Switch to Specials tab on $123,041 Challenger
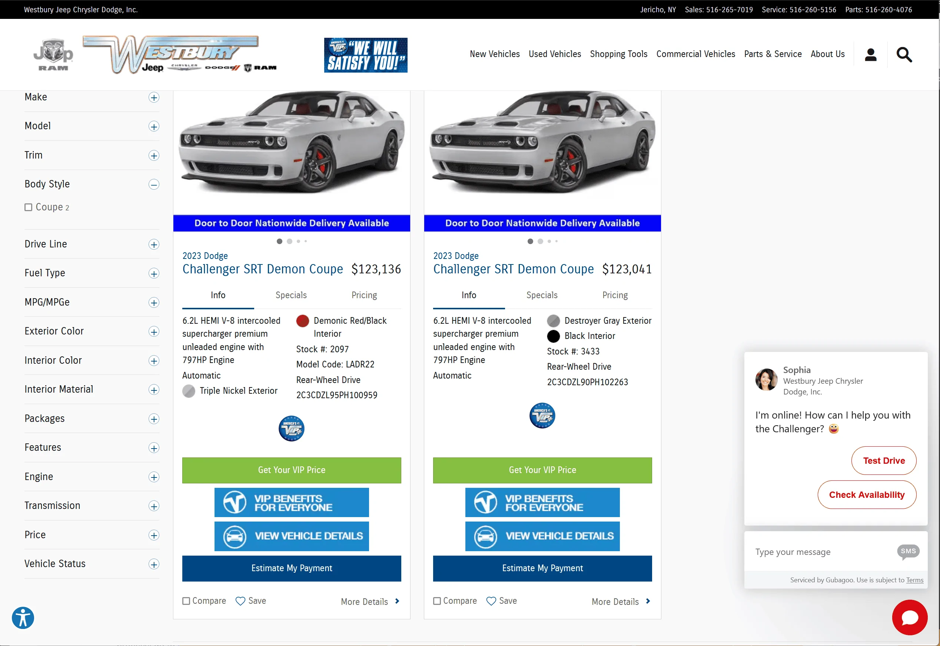 coord(542,296)
